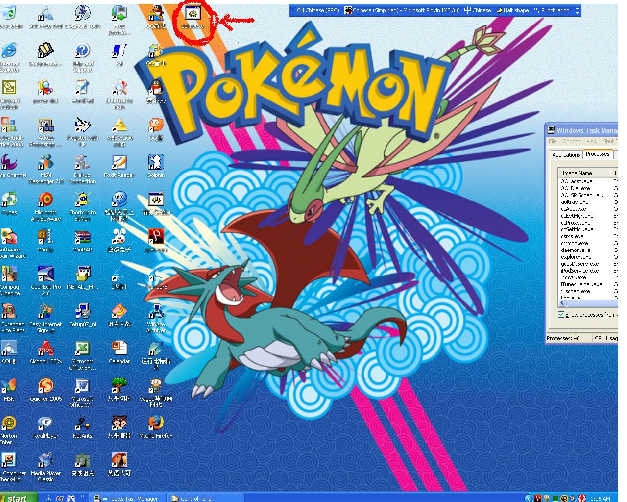Sort processes by Image Name header
This screenshot has height=502, width=627.
pyautogui.click(x=583, y=173)
